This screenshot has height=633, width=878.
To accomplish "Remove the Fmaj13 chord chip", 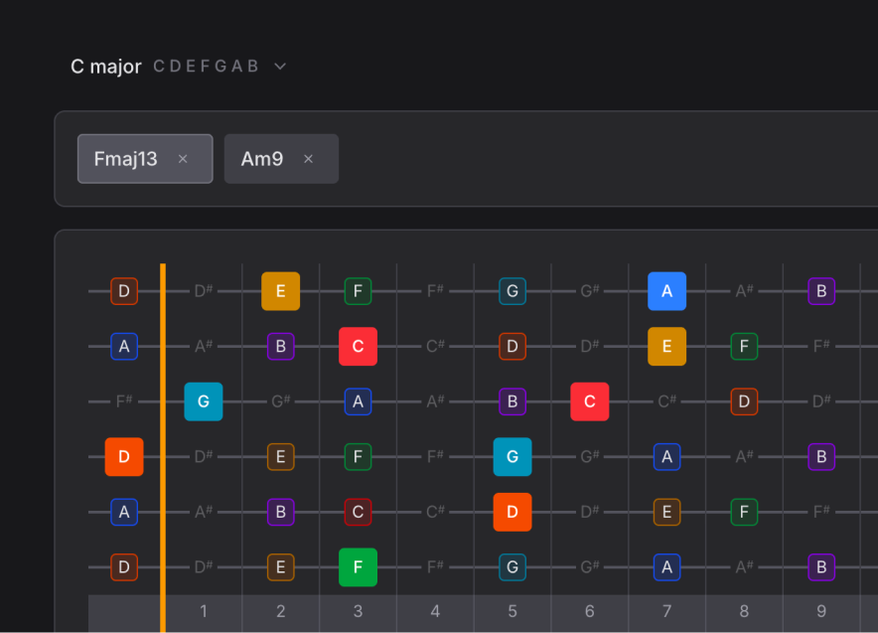I will [x=183, y=159].
